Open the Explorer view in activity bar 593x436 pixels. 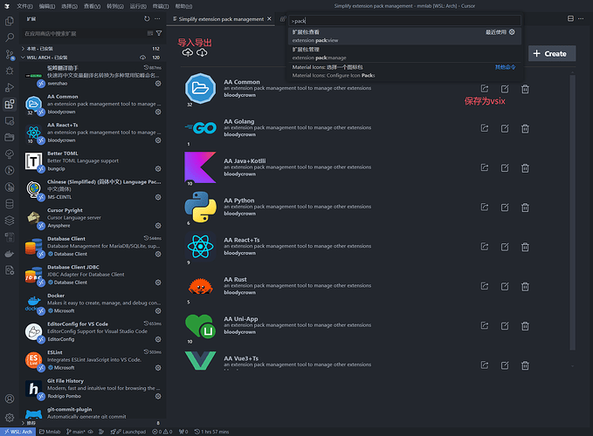click(x=10, y=21)
